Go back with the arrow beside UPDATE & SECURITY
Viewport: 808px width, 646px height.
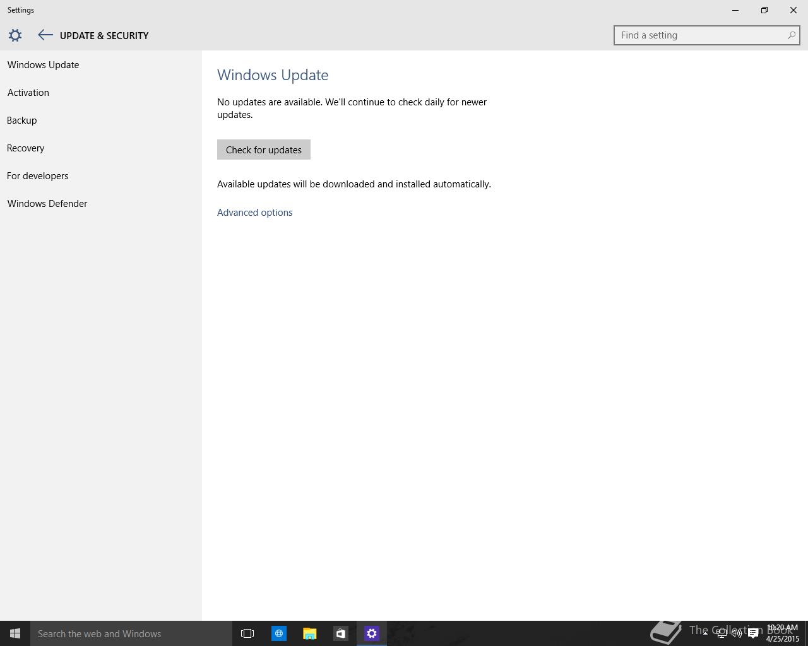(x=45, y=35)
